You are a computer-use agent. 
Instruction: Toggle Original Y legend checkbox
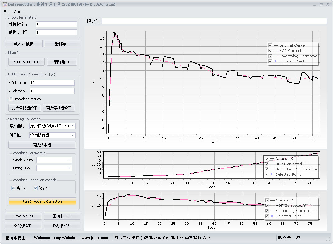pyautogui.click(x=267, y=200)
